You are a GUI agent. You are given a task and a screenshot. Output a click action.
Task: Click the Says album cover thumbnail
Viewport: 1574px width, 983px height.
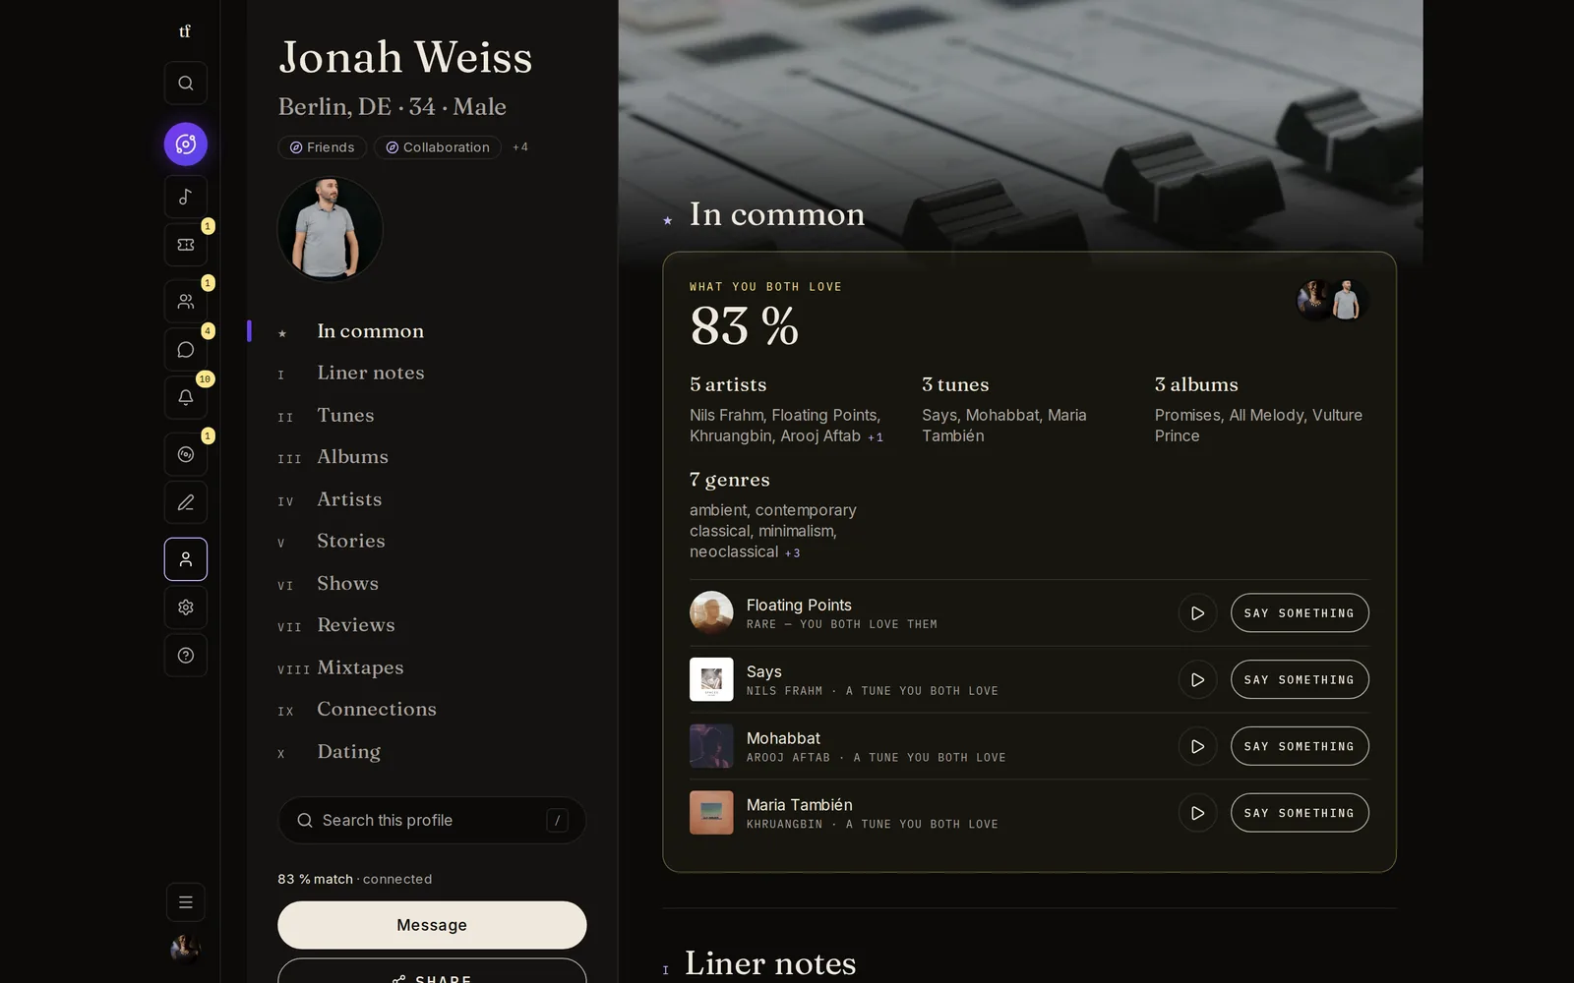711,680
